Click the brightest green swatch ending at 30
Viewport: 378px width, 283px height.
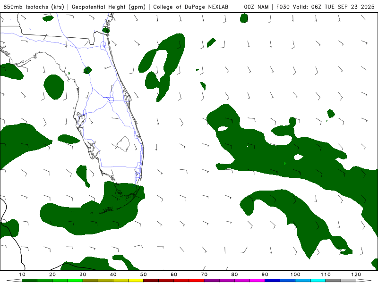click(75, 281)
